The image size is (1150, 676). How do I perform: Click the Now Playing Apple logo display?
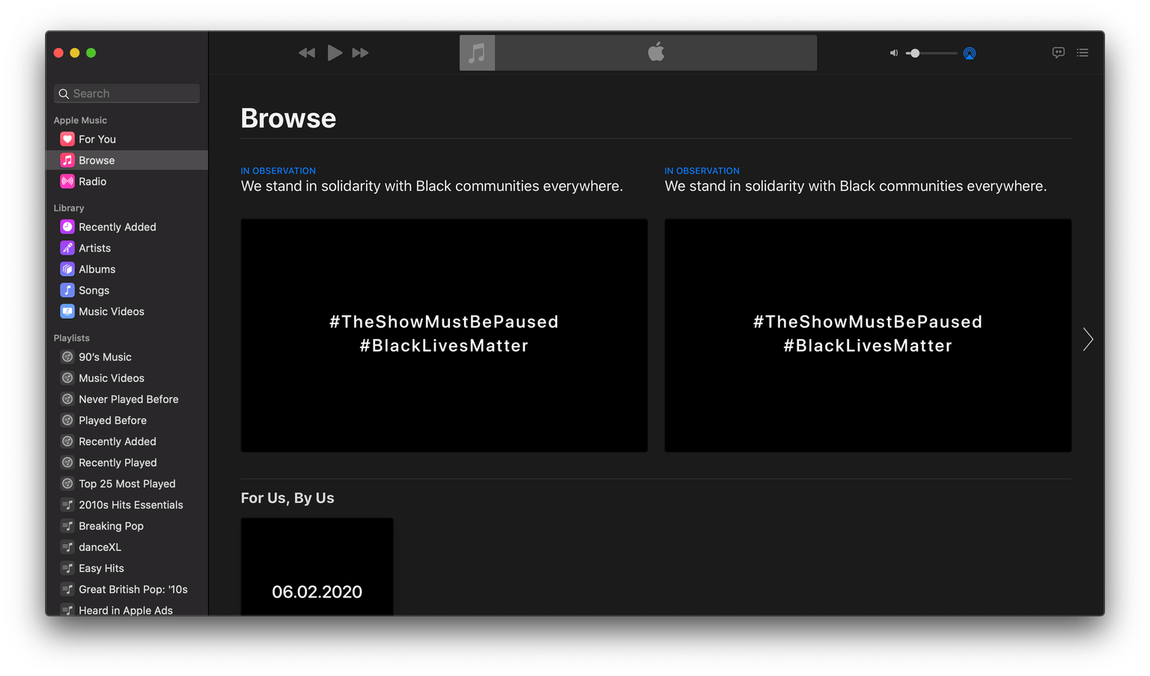coord(656,52)
